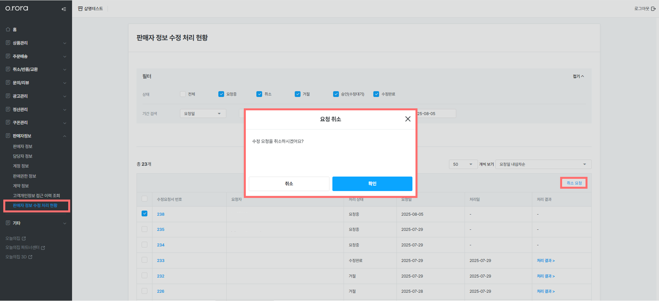Open the 요청일 내림차순 sort dropdown
This screenshot has width=659, height=301.
(543, 164)
